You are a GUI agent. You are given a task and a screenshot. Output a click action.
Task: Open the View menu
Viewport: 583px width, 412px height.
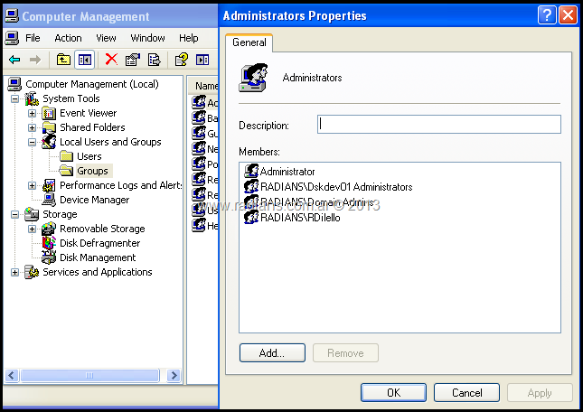[107, 38]
